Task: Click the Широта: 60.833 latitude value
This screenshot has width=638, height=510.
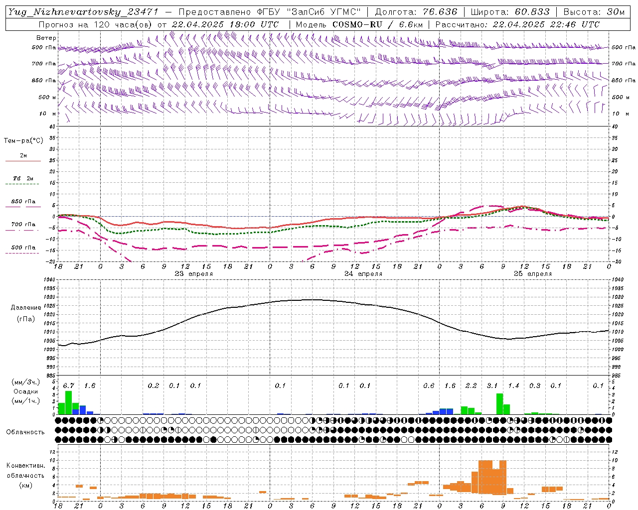Action: 510,12
